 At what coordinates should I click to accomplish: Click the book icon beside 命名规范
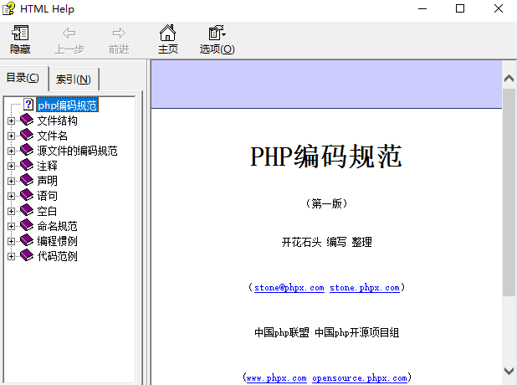[x=27, y=226]
